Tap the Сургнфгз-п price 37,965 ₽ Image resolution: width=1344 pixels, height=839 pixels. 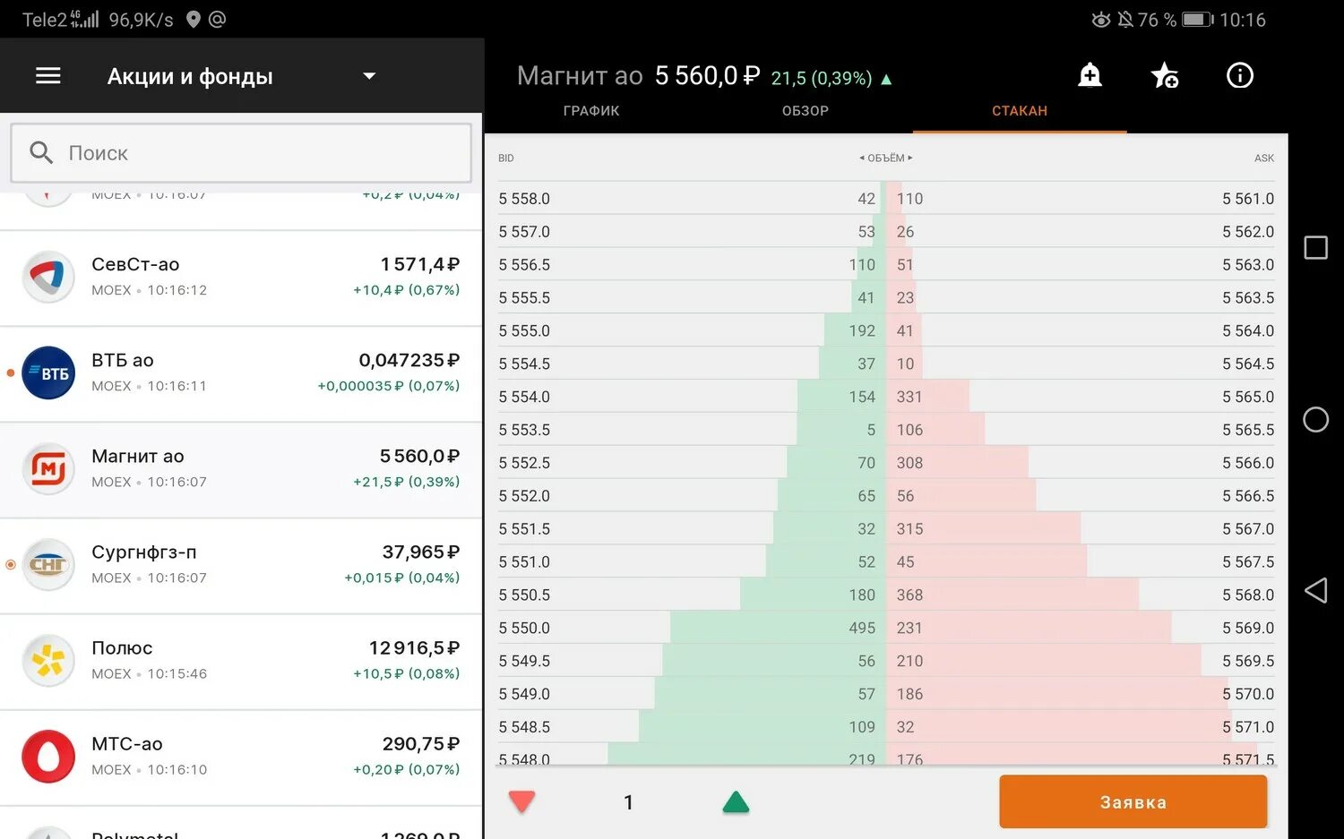pos(421,552)
